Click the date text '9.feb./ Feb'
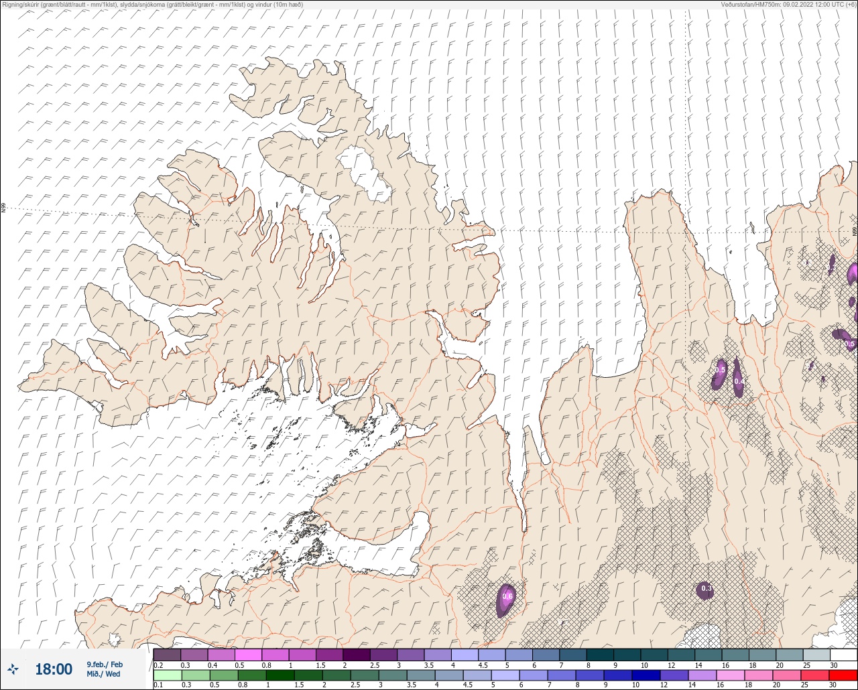Image resolution: width=858 pixels, height=690 pixels. coord(105,665)
